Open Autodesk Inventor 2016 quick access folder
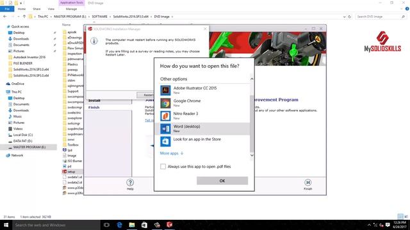 coord(29,57)
